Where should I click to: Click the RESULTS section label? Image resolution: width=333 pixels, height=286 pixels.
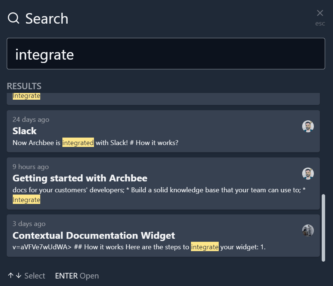pos(24,86)
